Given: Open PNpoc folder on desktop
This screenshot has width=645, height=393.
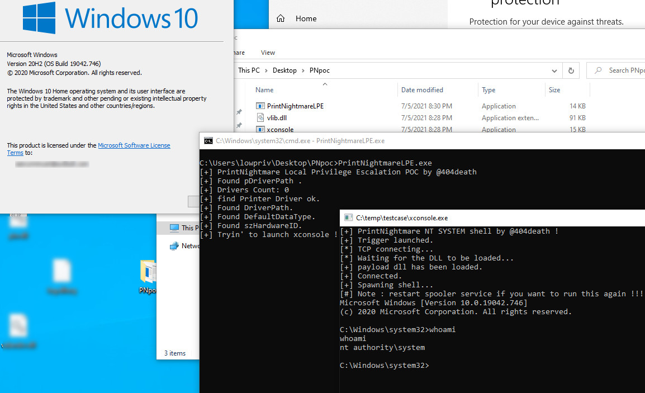Looking at the screenshot, I should point(149,277).
